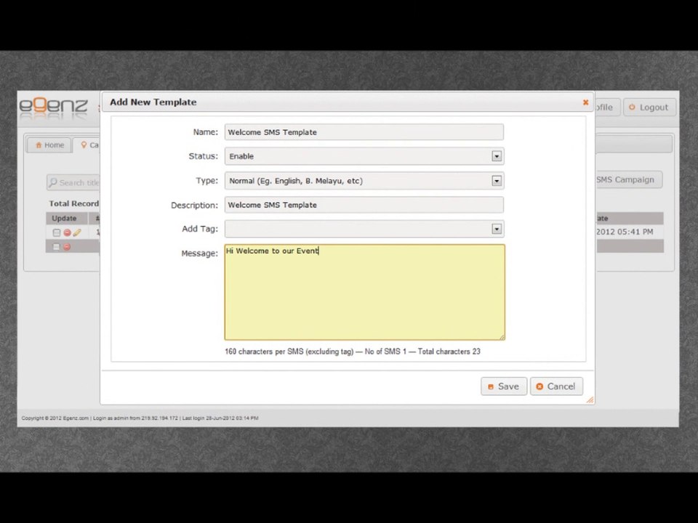698x523 pixels.
Task: Click the Logout power icon
Action: pos(632,108)
